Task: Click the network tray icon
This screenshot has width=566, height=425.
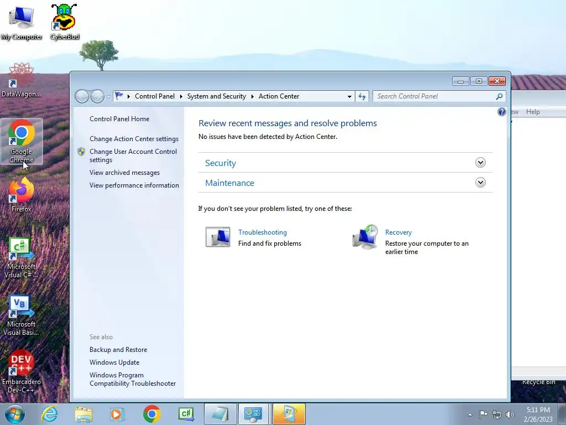Action: click(x=497, y=414)
